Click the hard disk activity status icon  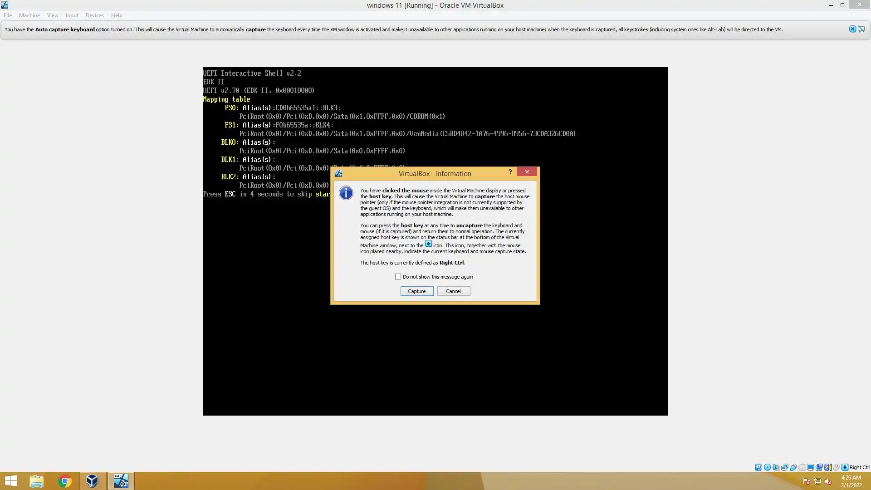(x=758, y=467)
